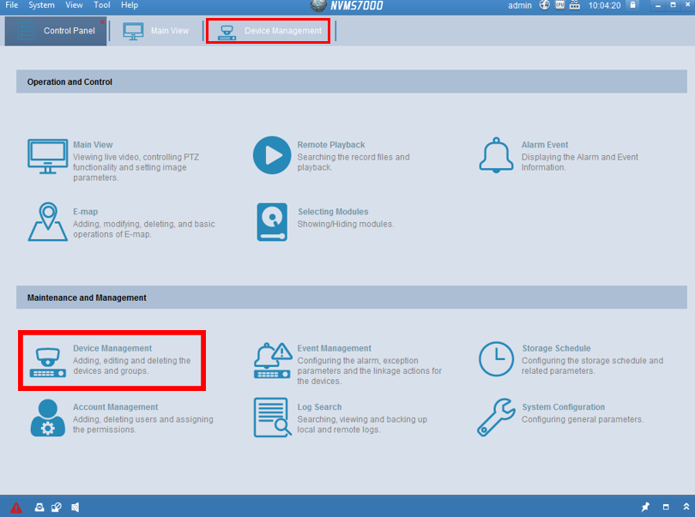695x517 pixels.
Task: Toggle the alarm sound speaker icon
Action: [76, 508]
